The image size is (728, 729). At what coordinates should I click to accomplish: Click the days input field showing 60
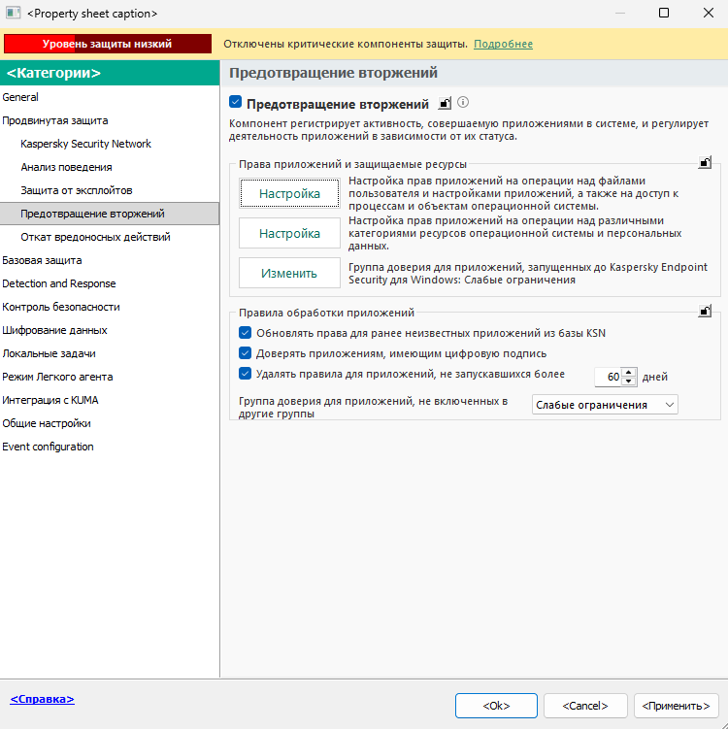coord(609,377)
